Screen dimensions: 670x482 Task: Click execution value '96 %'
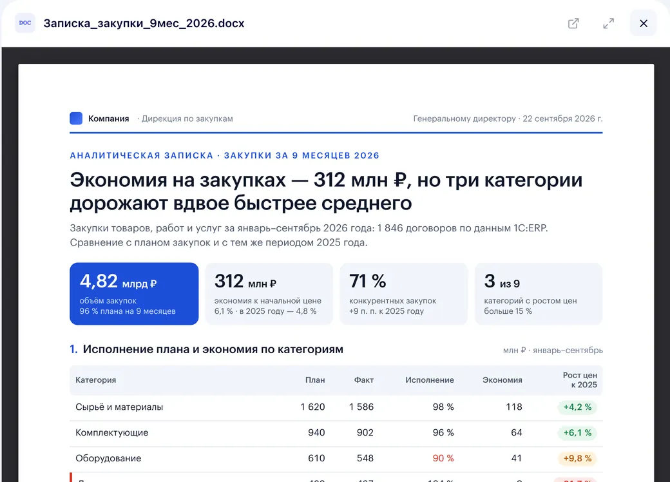443,432
